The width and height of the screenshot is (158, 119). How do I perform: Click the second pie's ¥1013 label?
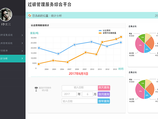coord(132,82)
